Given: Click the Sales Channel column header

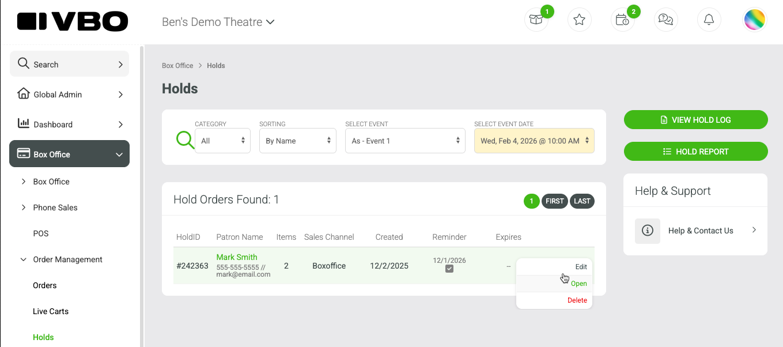Looking at the screenshot, I should pyautogui.click(x=329, y=237).
